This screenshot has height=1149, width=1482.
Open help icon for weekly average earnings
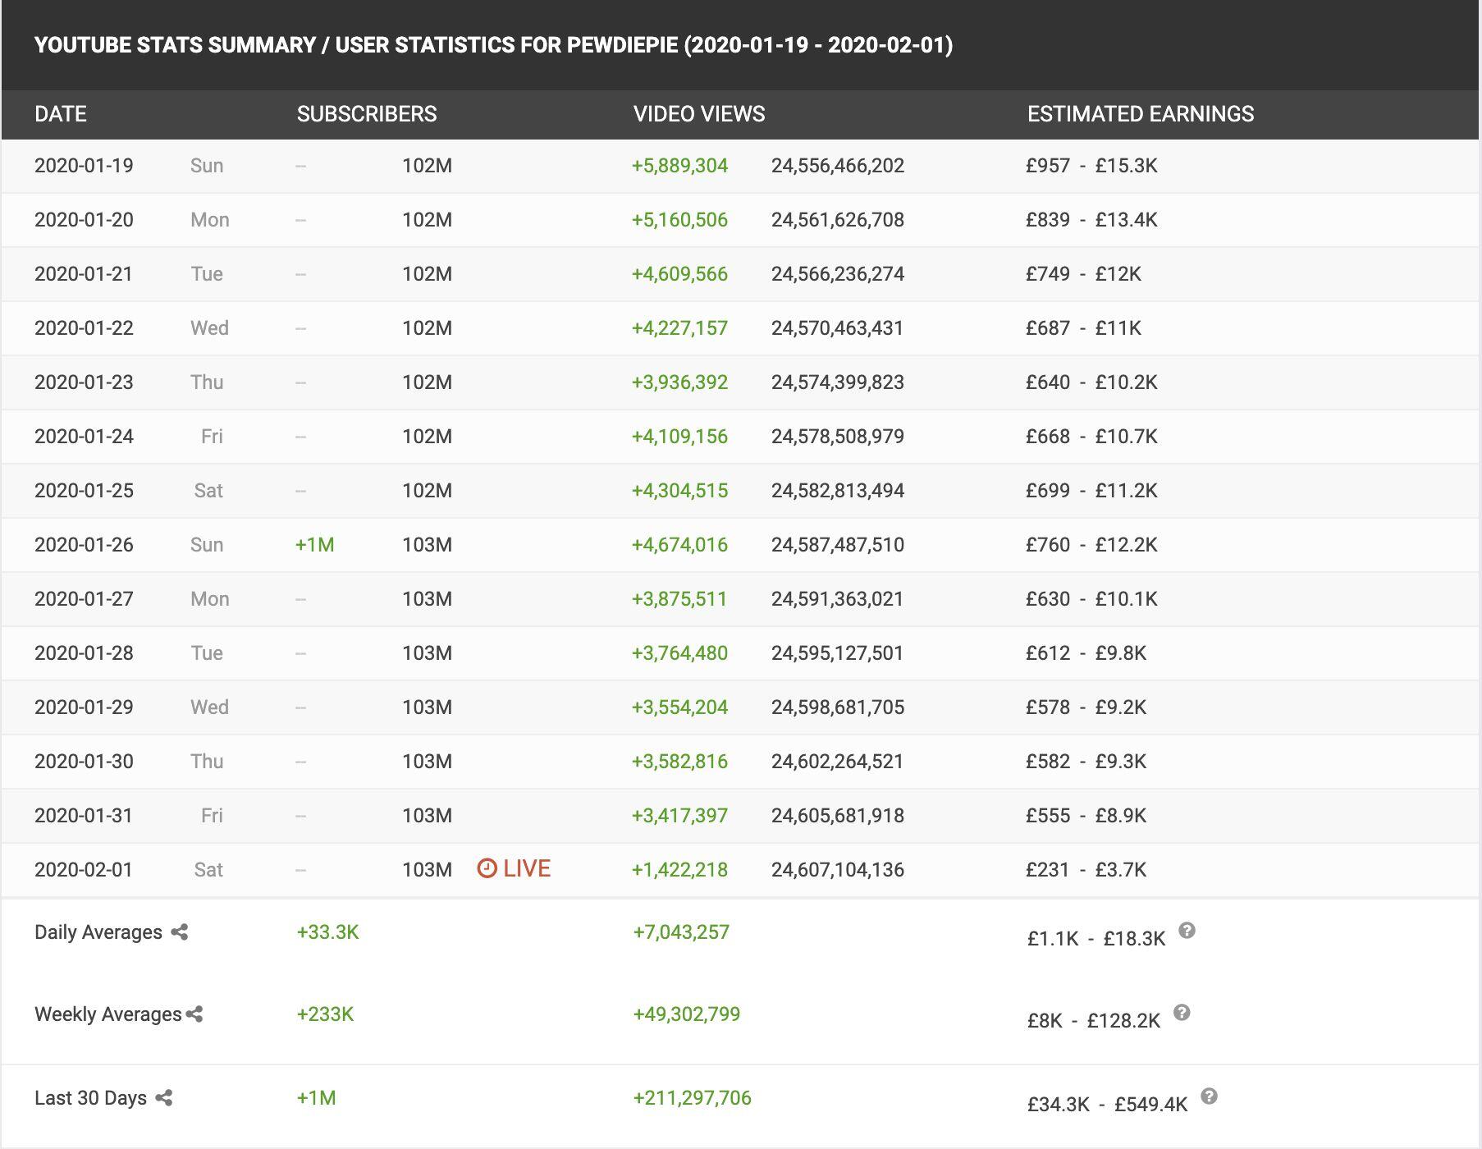[1182, 1013]
